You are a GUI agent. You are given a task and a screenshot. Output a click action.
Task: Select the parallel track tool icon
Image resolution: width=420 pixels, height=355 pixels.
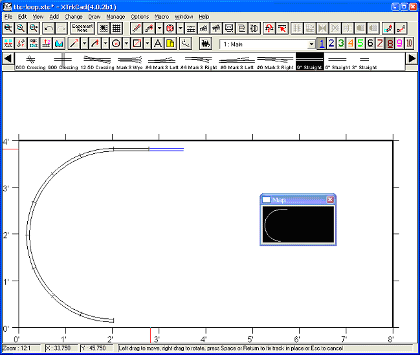point(191,28)
